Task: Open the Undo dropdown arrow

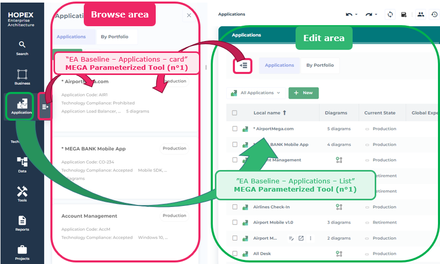Action: coord(356,14)
